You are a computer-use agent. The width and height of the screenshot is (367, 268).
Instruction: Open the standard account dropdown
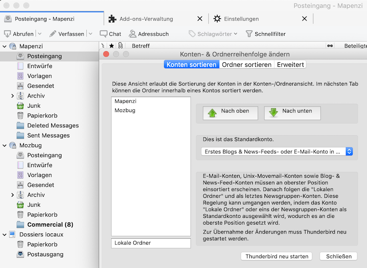pyautogui.click(x=277, y=152)
